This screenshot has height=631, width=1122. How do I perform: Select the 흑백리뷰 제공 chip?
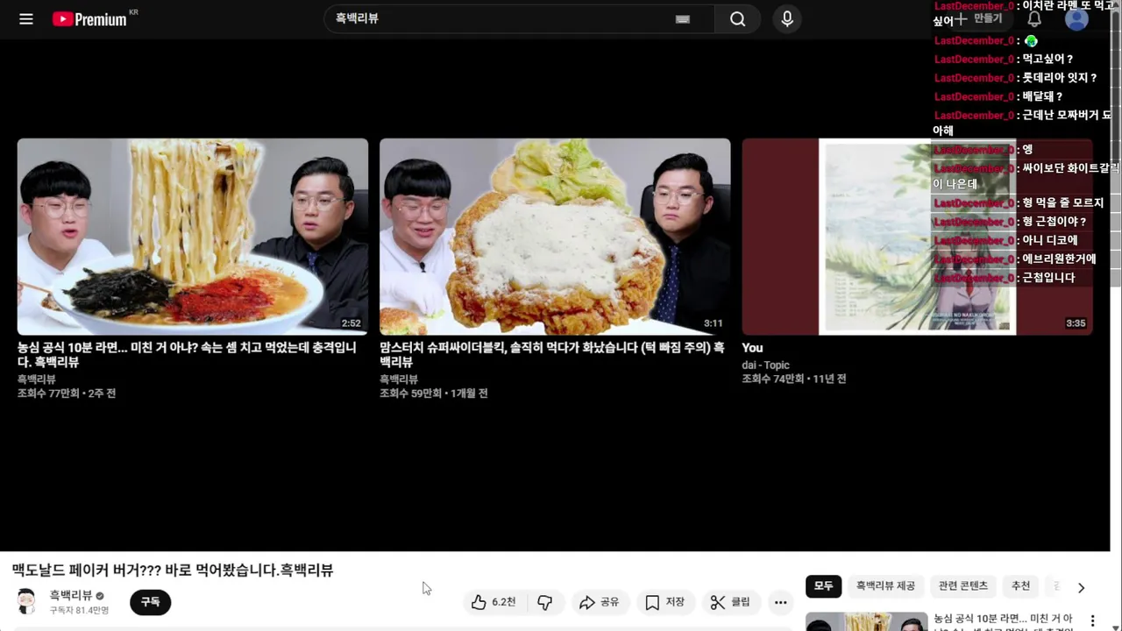885,585
